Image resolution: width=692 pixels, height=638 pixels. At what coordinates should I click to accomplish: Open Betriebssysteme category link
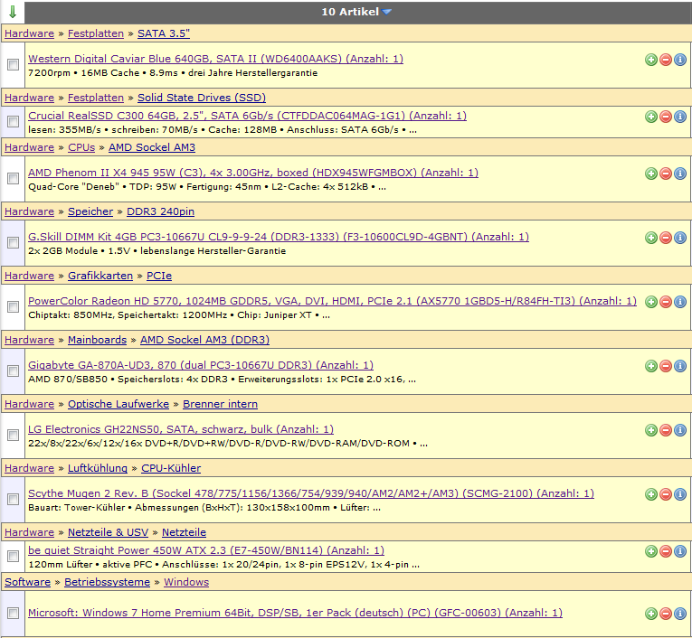(x=108, y=582)
